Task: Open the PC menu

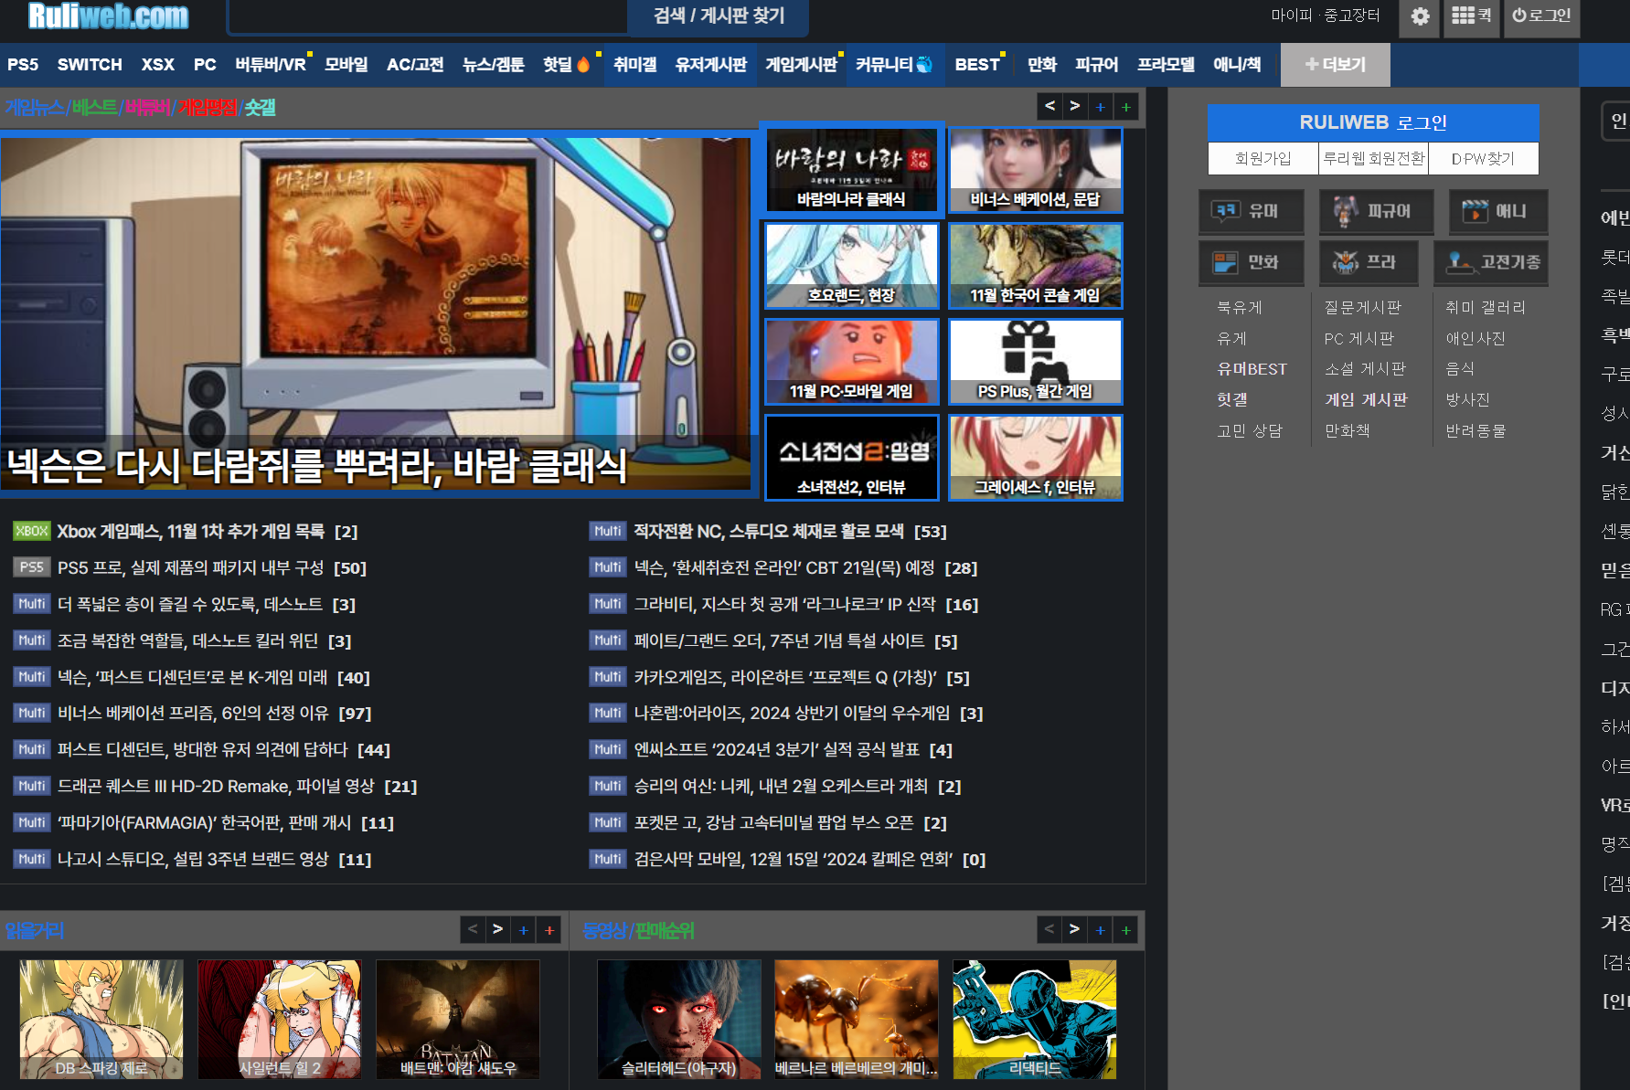Action: point(205,65)
